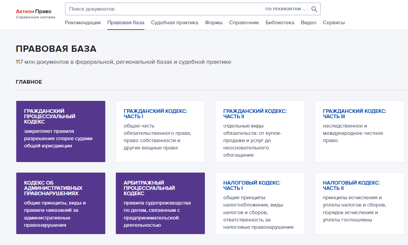Open Налоговый кодекс: часть I link
408x245 pixels.
(x=252, y=186)
